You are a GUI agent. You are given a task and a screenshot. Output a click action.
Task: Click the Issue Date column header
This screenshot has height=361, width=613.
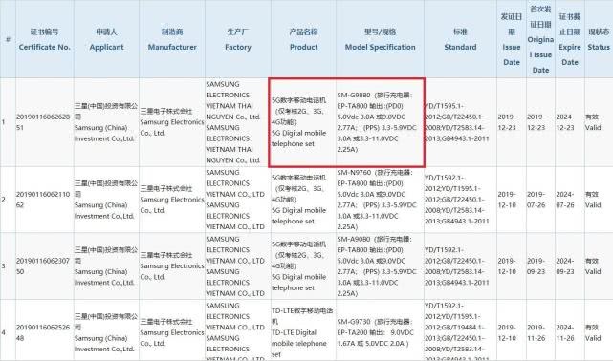(x=512, y=39)
